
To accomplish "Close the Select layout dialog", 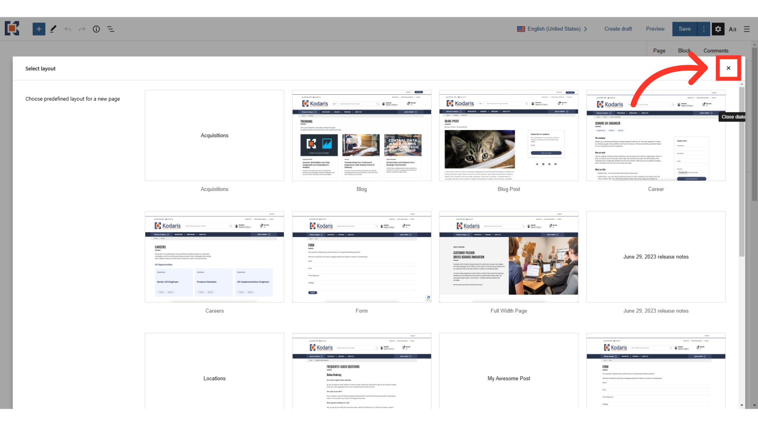I will pyautogui.click(x=728, y=68).
